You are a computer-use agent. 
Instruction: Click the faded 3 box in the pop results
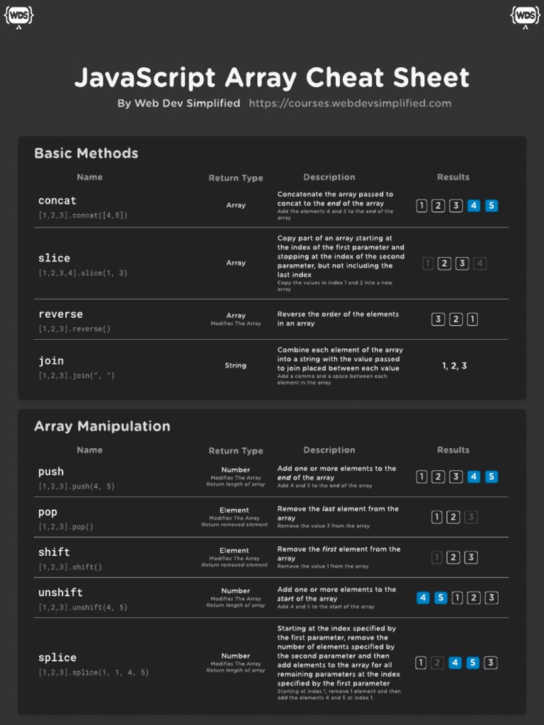pyautogui.click(x=471, y=517)
